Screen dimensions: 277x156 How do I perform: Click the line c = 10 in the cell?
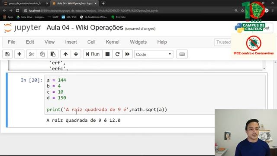click(x=55, y=92)
